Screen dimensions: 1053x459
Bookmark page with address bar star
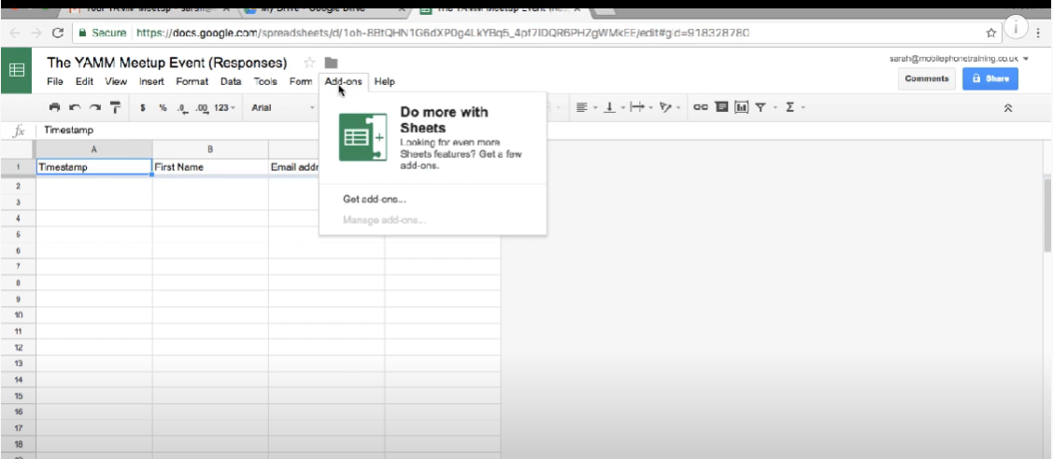(990, 32)
